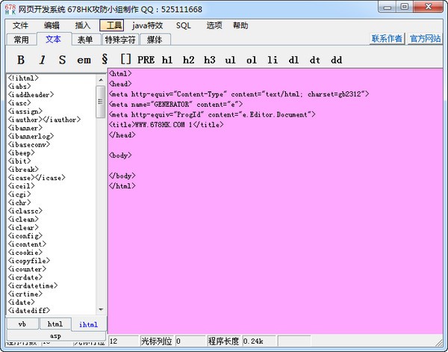
Task: Click the tag list scrollbar thumb
Action: pyautogui.click(x=100, y=102)
